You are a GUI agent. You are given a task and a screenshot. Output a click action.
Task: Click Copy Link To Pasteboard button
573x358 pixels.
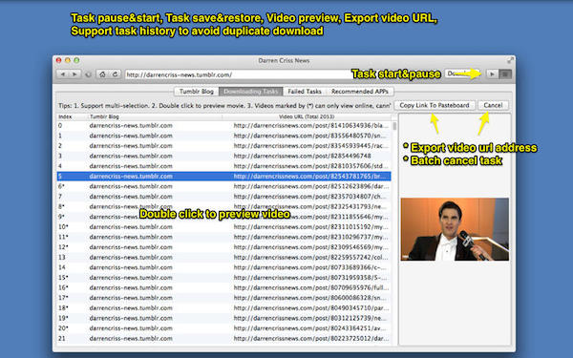coord(435,105)
